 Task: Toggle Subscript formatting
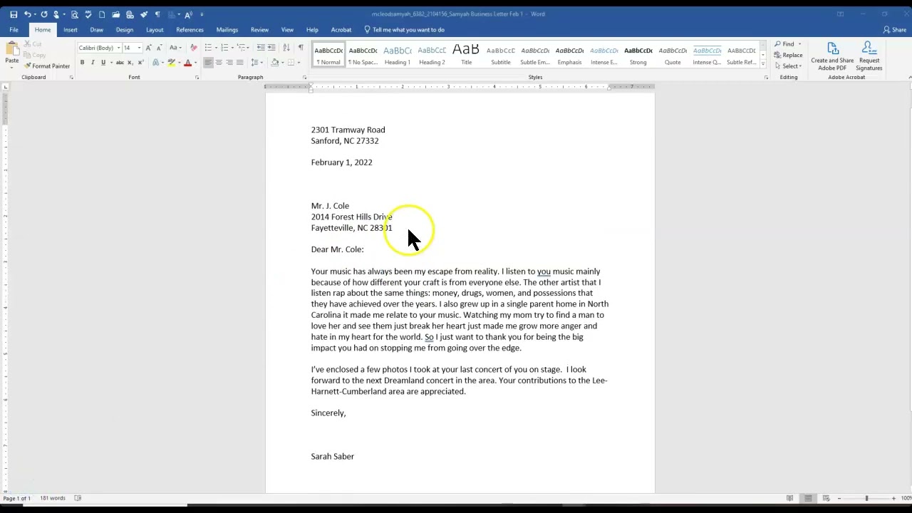click(x=130, y=63)
